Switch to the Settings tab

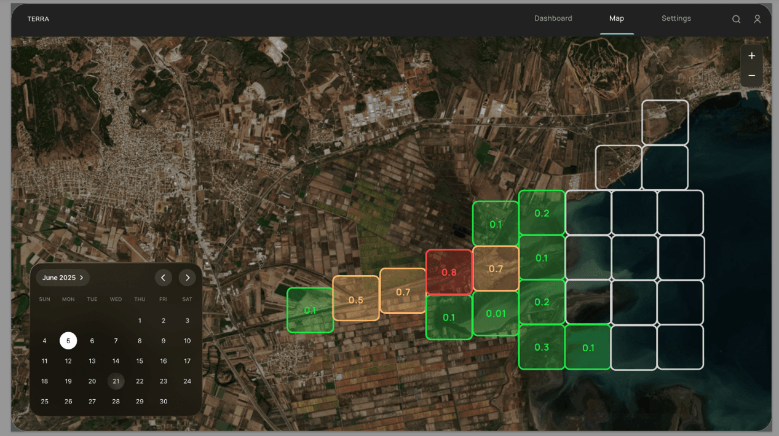click(676, 18)
